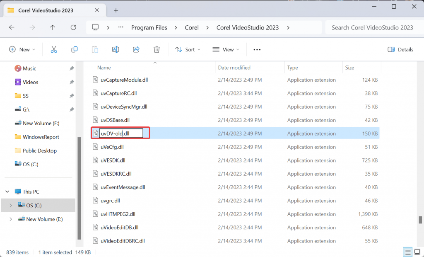Open the Corel breadcrumb folder
This screenshot has height=257, width=424.
click(192, 27)
